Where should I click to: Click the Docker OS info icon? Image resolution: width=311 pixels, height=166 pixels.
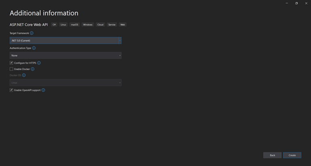tap(24, 75)
